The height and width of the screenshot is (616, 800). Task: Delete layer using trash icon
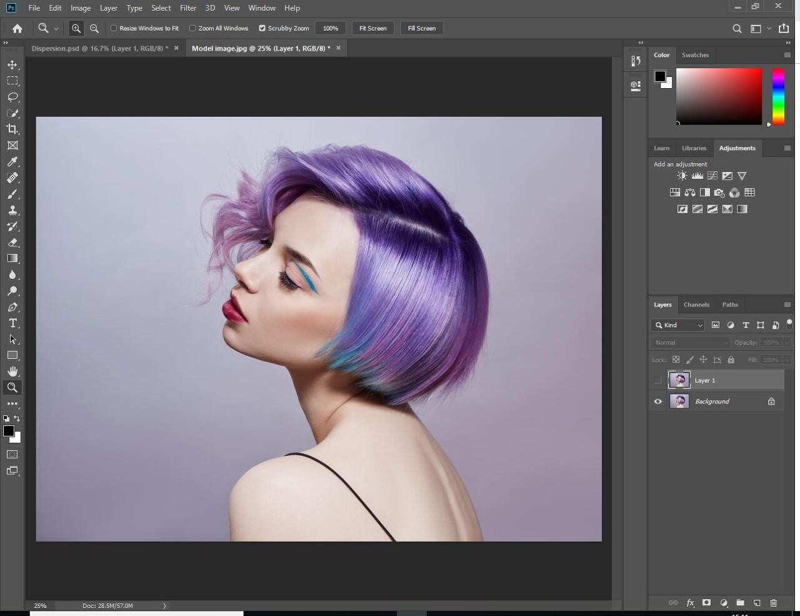(x=773, y=603)
